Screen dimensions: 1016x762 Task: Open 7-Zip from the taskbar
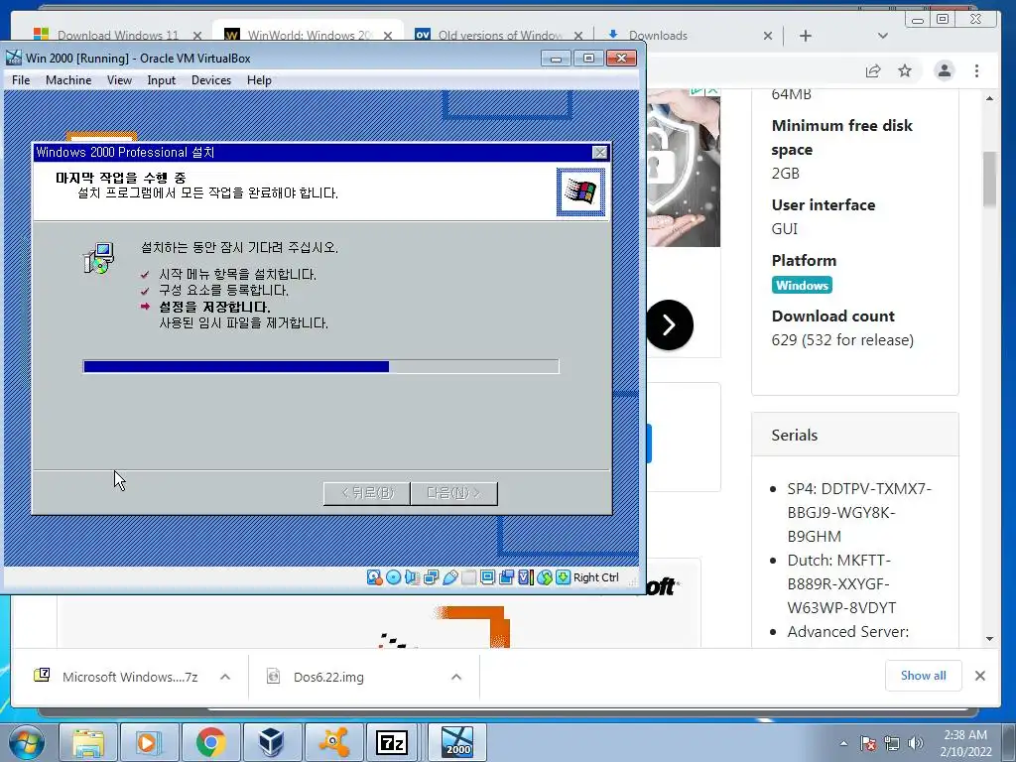(391, 742)
